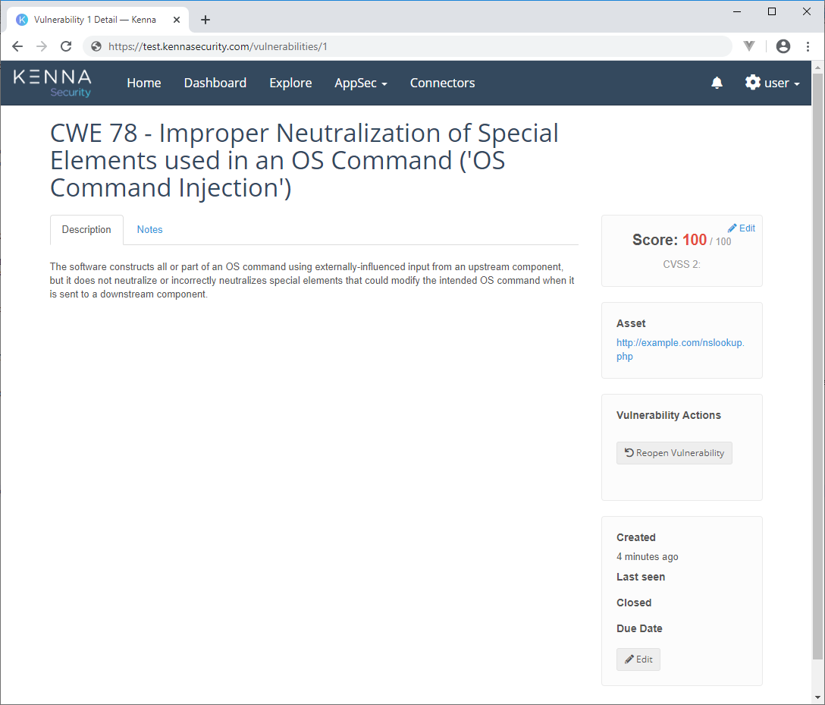
Task: Click the notifications bell icon
Action: click(x=717, y=83)
